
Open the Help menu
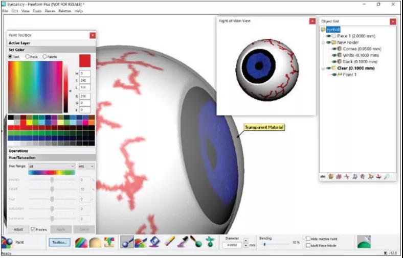(x=79, y=11)
